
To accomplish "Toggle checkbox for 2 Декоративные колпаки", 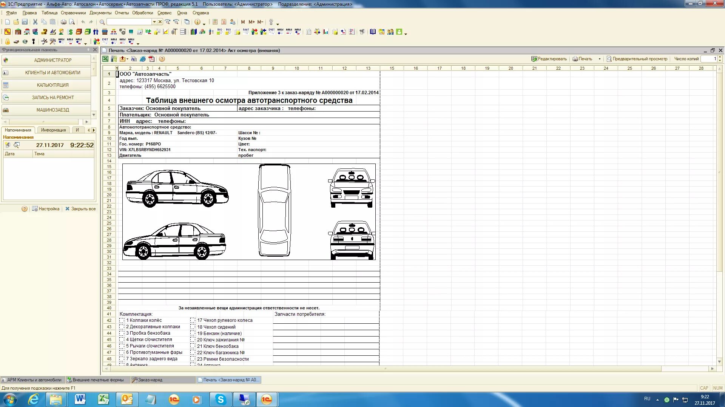I will pyautogui.click(x=122, y=327).
